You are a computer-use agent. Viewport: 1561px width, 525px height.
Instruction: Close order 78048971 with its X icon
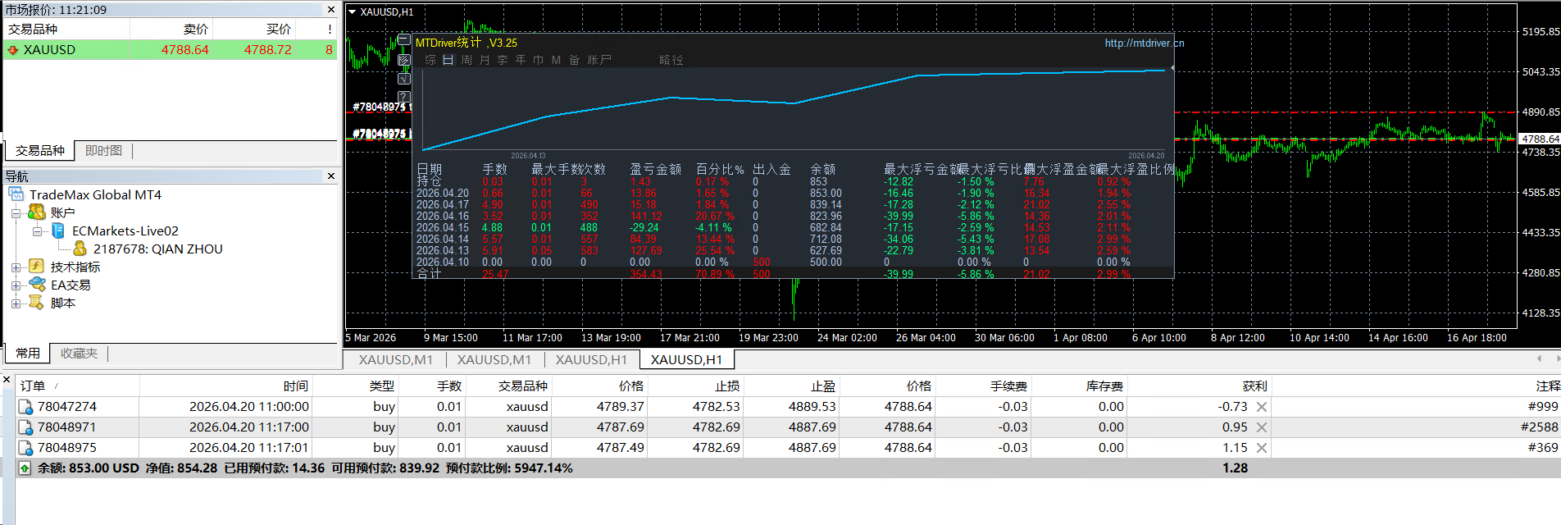pos(1262,427)
